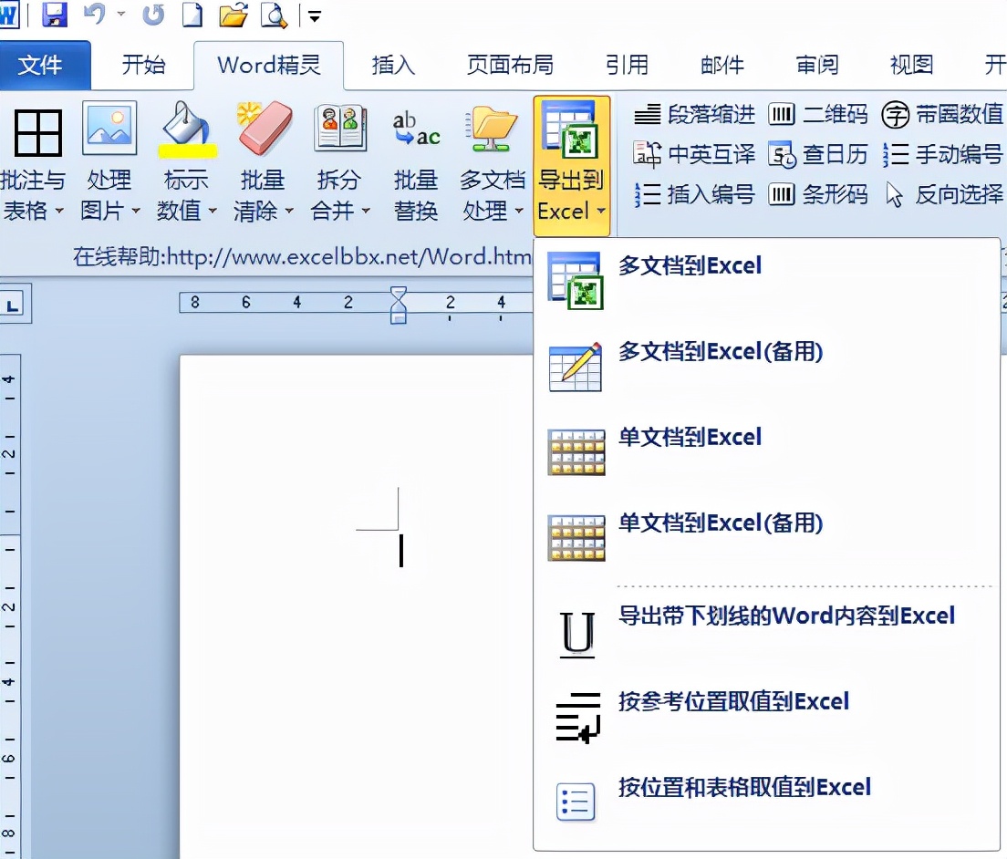Screen dimensions: 1007x859
Task: Click the 导出到Excel ribbon icon
Action: click(x=571, y=130)
